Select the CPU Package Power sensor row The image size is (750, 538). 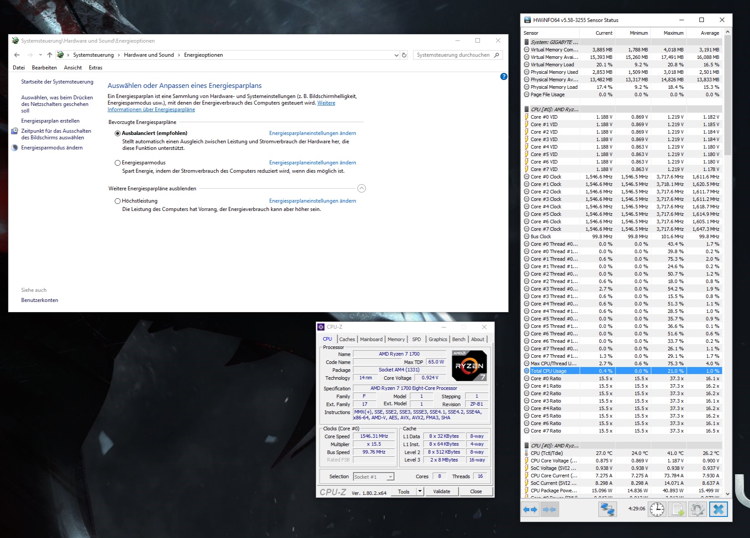coord(623,491)
